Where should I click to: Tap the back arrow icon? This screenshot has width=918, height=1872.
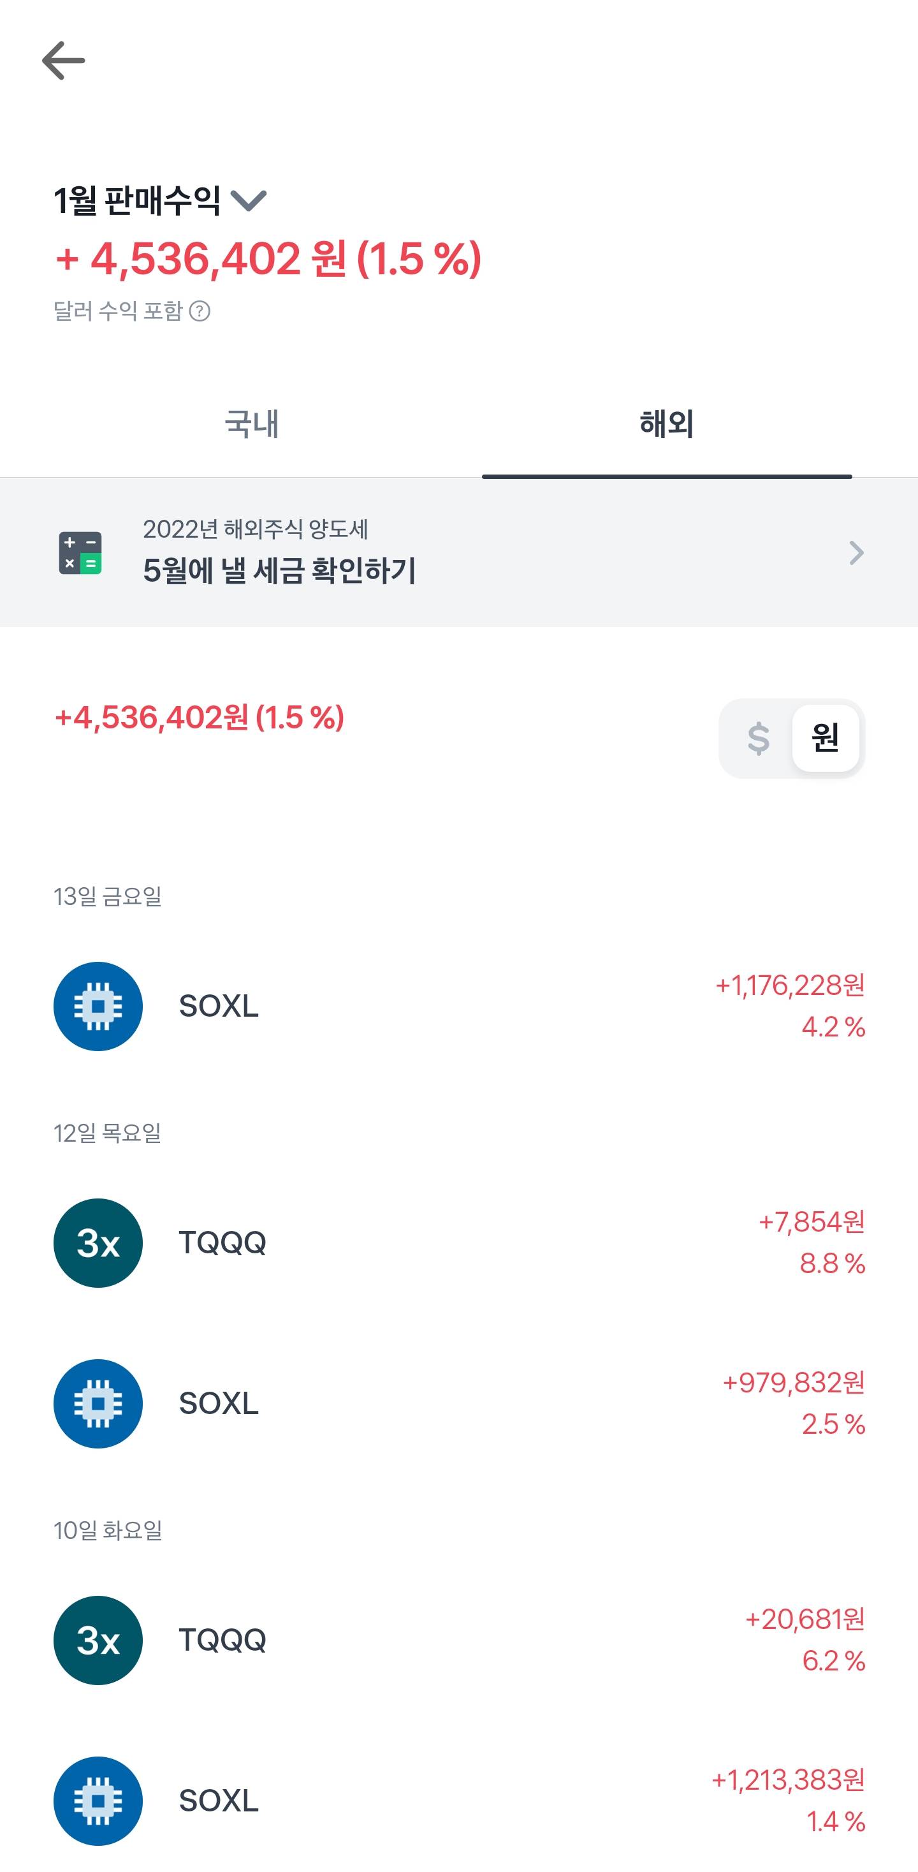(64, 61)
